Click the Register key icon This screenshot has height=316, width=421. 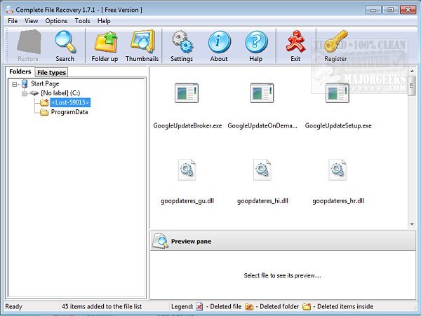(335, 41)
